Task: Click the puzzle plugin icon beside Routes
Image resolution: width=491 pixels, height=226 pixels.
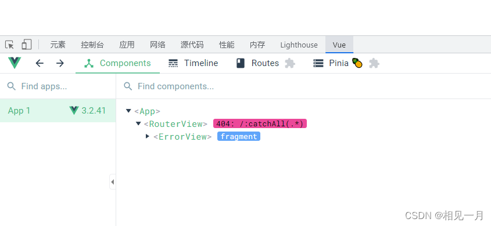Action: tap(290, 63)
